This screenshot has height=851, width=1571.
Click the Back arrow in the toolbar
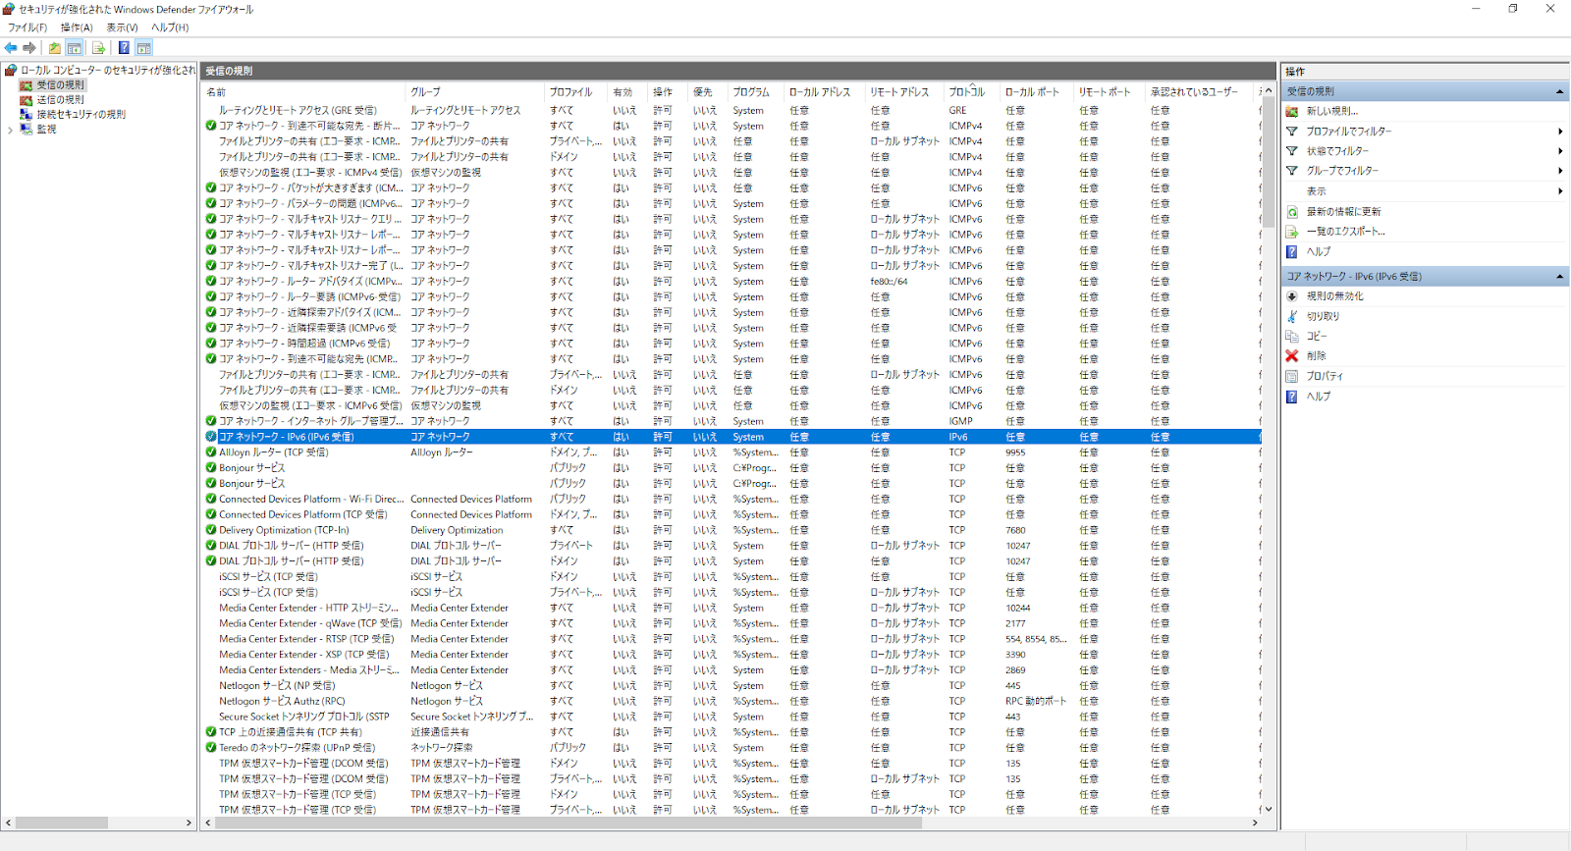[x=11, y=47]
